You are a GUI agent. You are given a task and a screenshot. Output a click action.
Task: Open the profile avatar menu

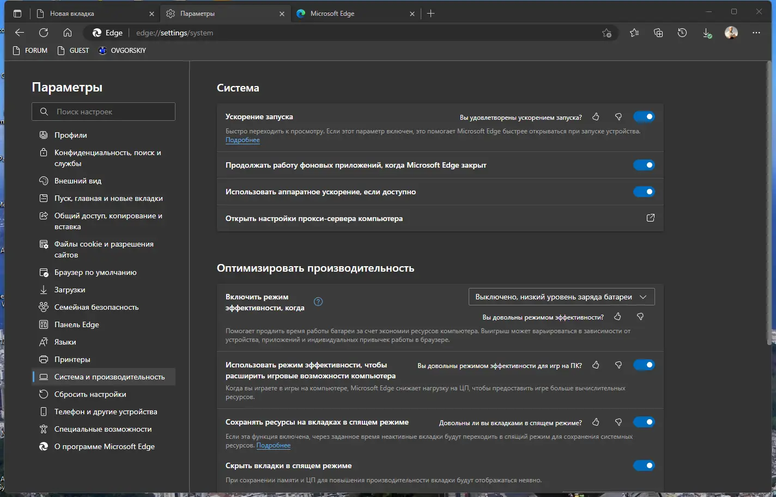[x=731, y=33]
